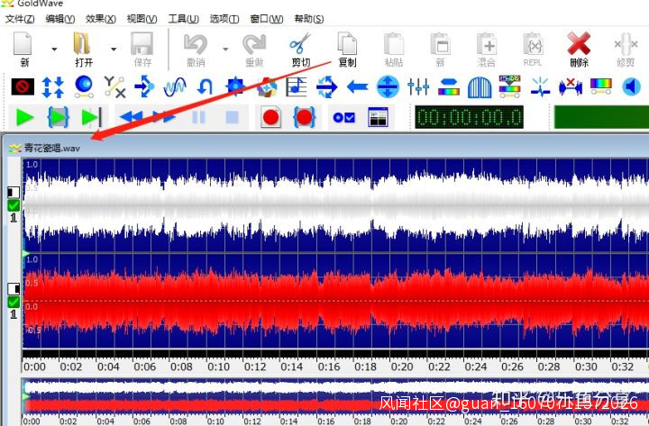Screen dimensions: 649x426
Task: Open control properties checkbox icon
Action: click(344, 117)
